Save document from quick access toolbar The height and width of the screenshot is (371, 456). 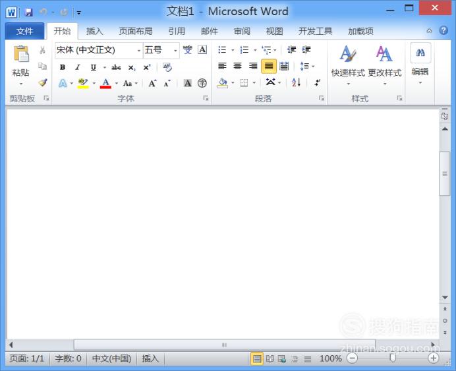coord(28,13)
